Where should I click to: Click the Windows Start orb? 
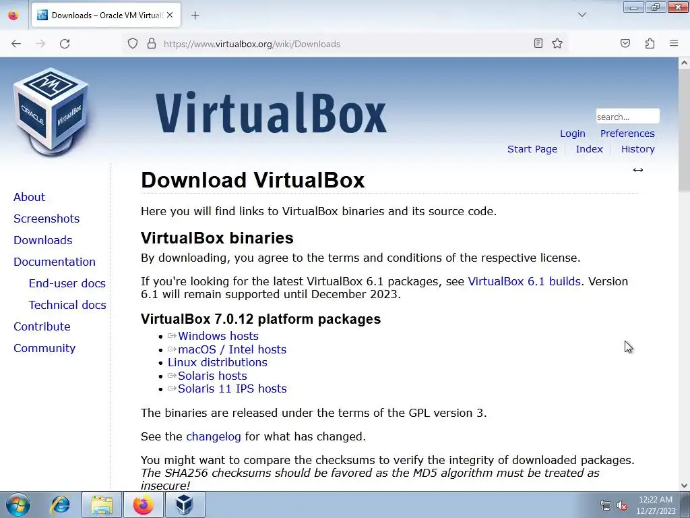coord(18,505)
